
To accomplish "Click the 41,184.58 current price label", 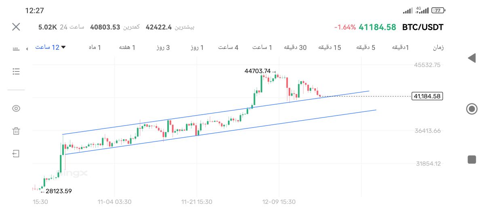I will [x=427, y=96].
